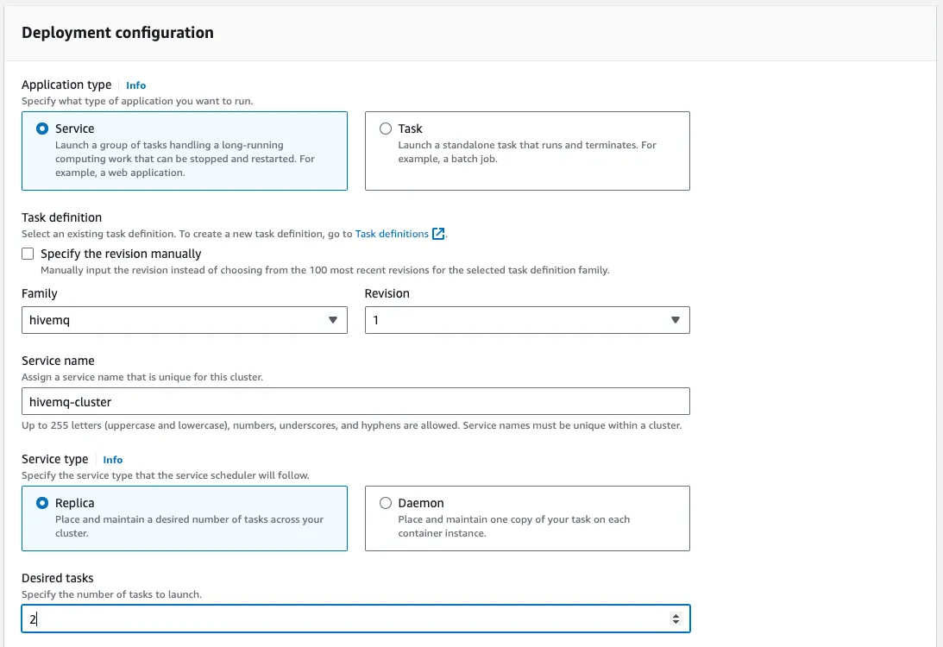
Task: Click the text 'Specify the number of tasks to launch.'
Action: [x=112, y=594]
